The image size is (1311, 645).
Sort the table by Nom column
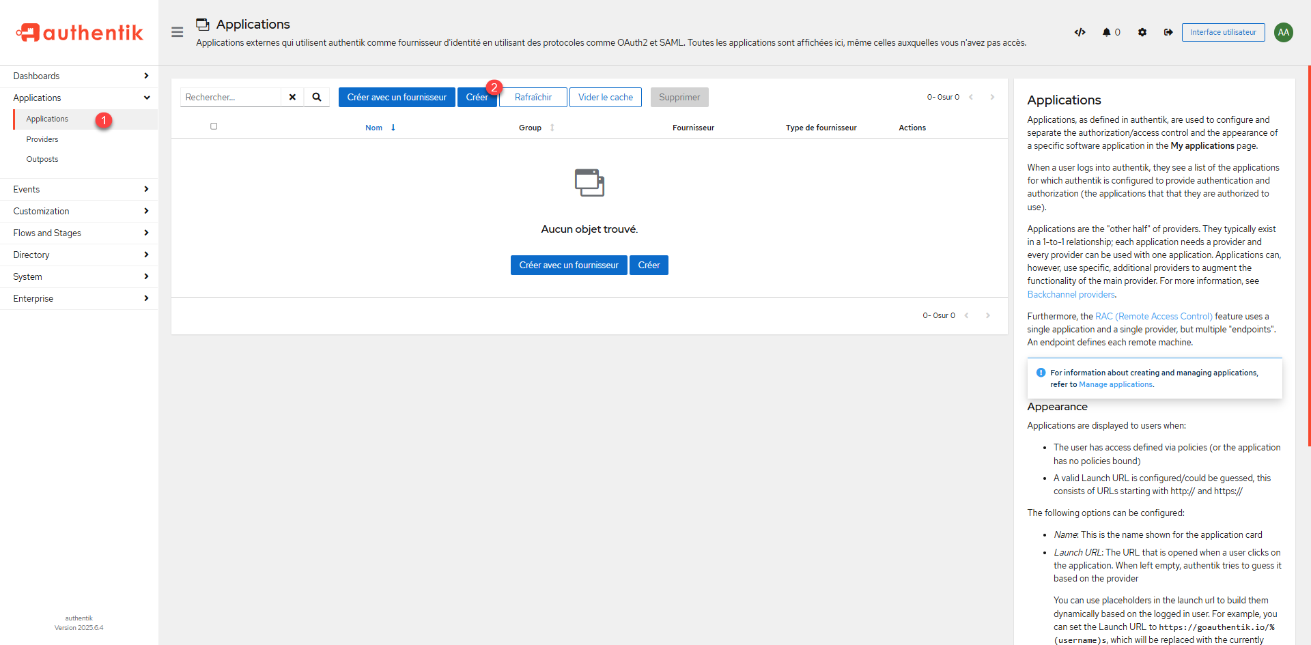tap(373, 128)
